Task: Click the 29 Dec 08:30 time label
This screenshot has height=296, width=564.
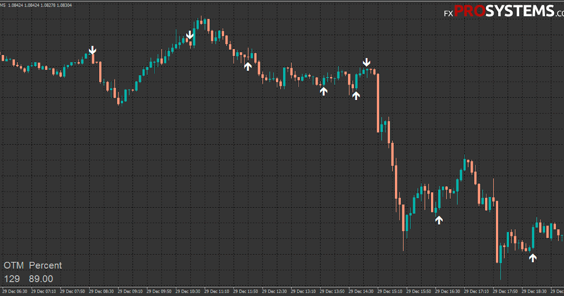Action: pos(102,292)
